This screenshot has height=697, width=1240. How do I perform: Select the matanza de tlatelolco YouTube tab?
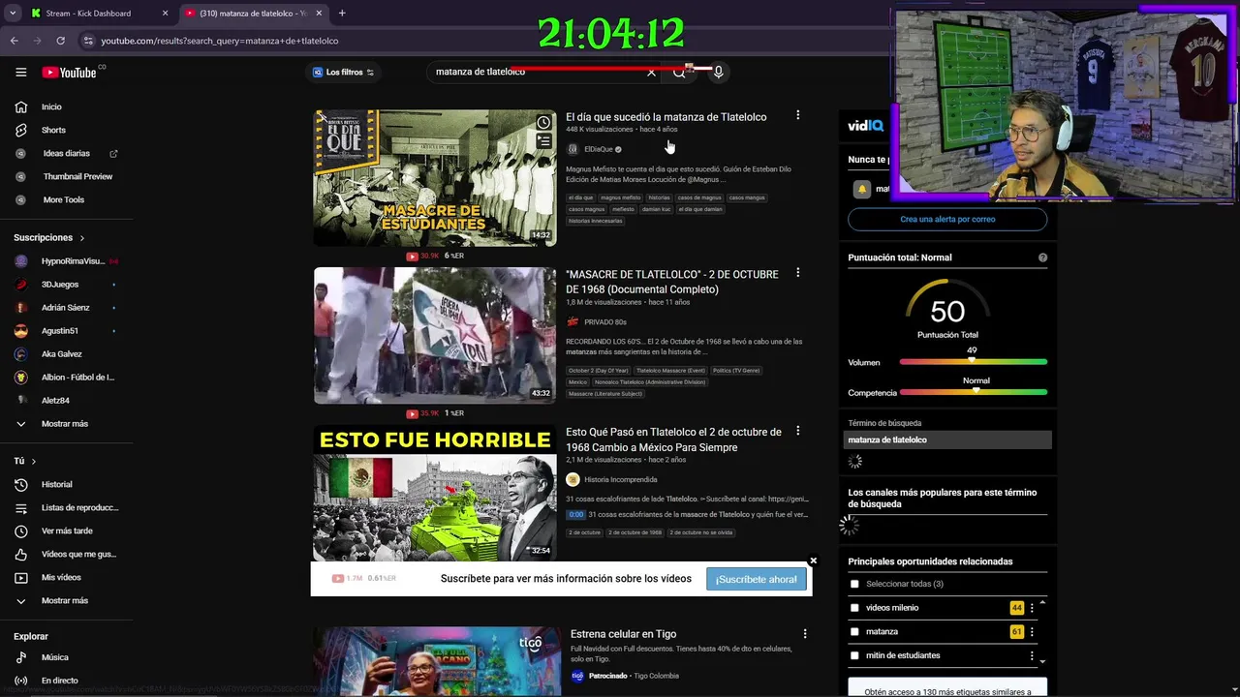pos(254,13)
